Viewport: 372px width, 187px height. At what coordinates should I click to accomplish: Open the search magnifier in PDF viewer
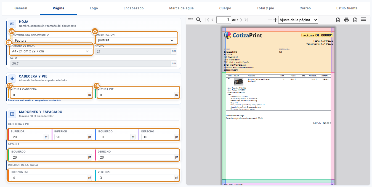pos(198,20)
